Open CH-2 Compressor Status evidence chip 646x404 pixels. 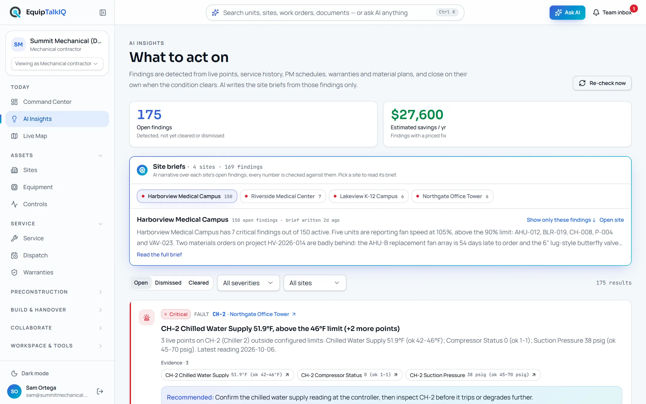click(350, 375)
